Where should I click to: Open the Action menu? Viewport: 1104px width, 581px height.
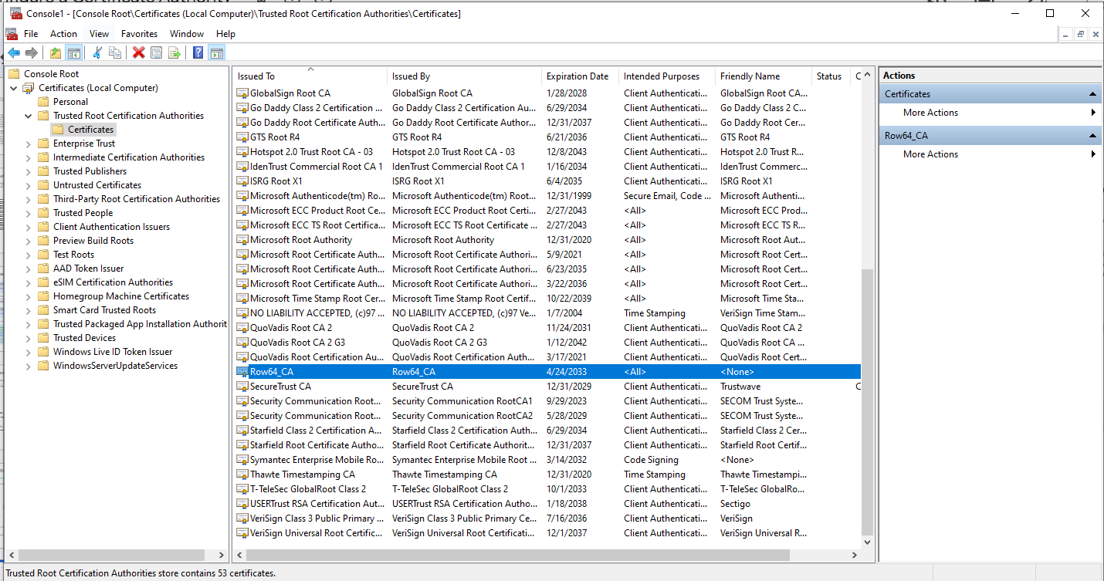(x=63, y=34)
